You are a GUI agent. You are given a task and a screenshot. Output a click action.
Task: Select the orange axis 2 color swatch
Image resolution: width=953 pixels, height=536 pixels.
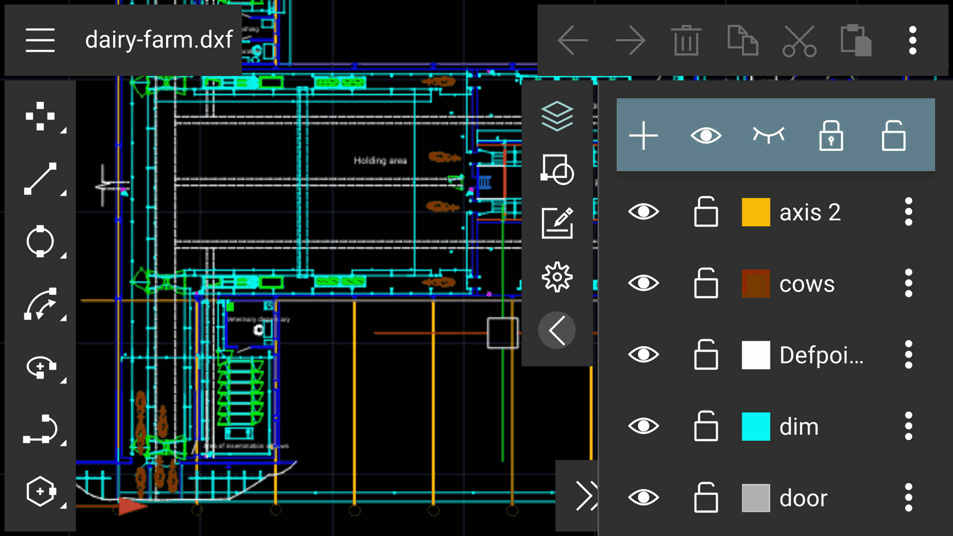point(755,212)
